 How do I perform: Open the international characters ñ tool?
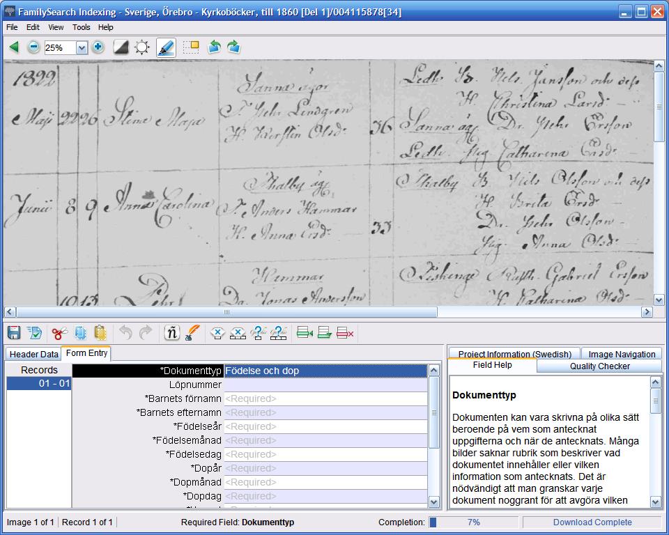[171, 333]
